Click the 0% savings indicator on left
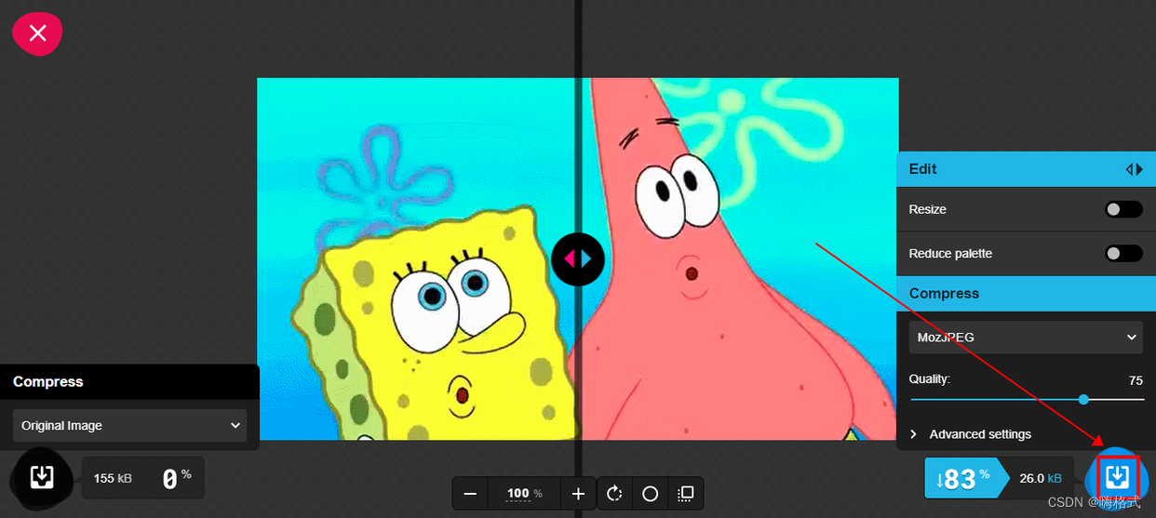The width and height of the screenshot is (1156, 518). click(x=177, y=478)
